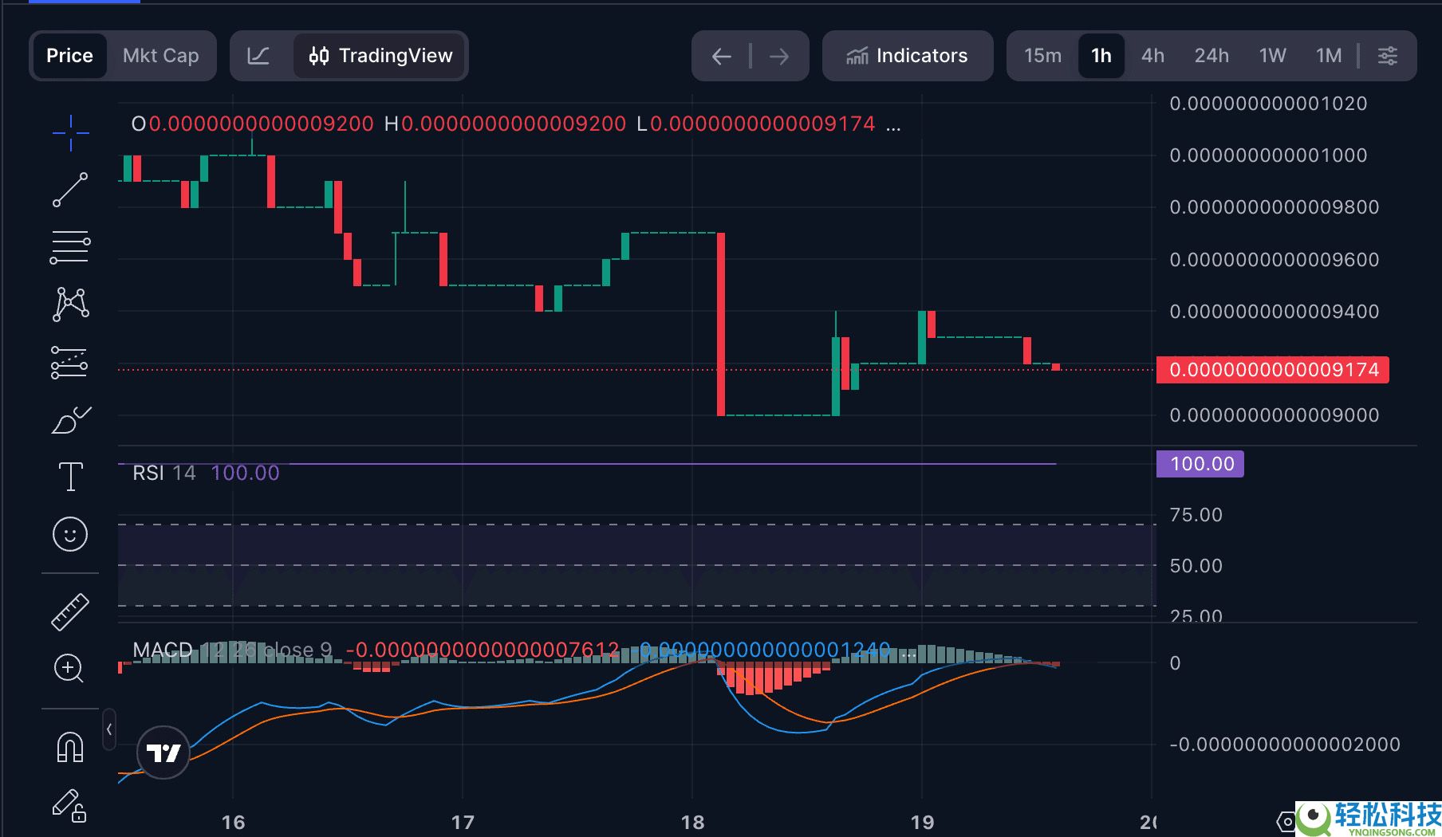This screenshot has height=837, width=1442.
Task: Open the interval settings sliders control
Action: (1388, 56)
